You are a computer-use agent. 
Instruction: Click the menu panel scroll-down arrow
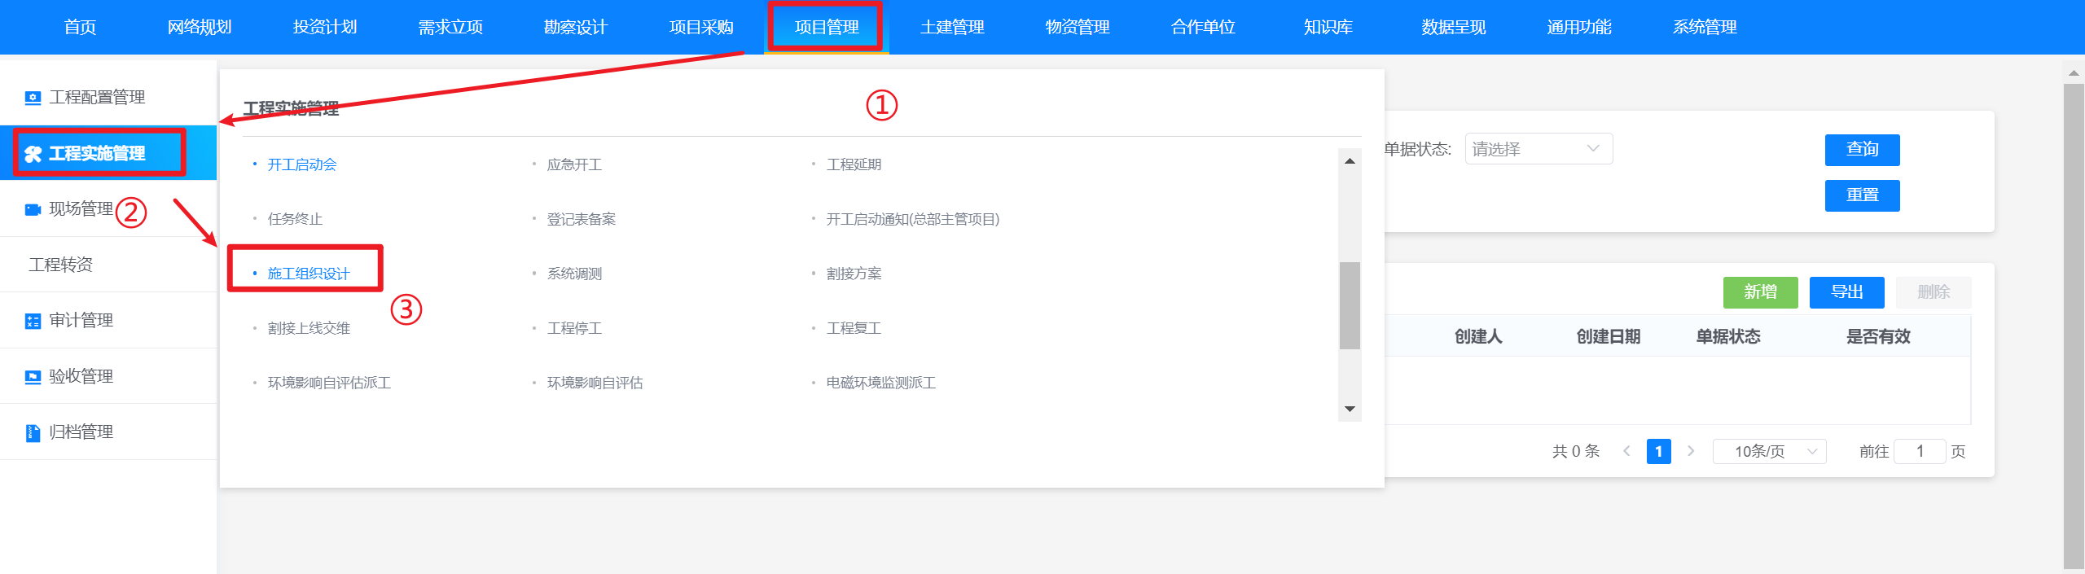click(x=1350, y=409)
